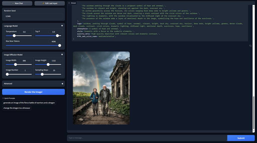257x143 pixels.
Task: Click the Top P slider track
Action: (48, 36)
